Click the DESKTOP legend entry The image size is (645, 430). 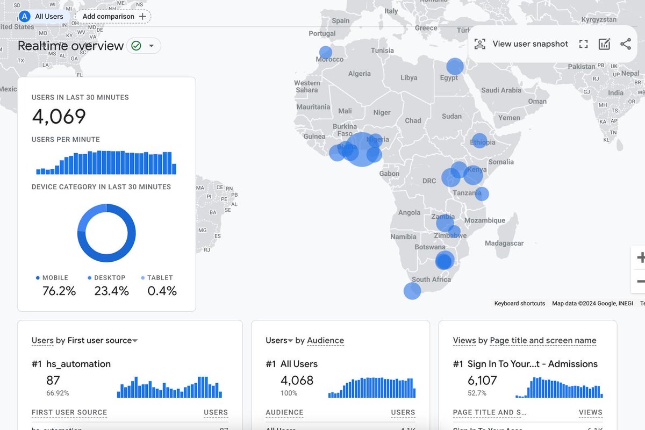click(106, 278)
